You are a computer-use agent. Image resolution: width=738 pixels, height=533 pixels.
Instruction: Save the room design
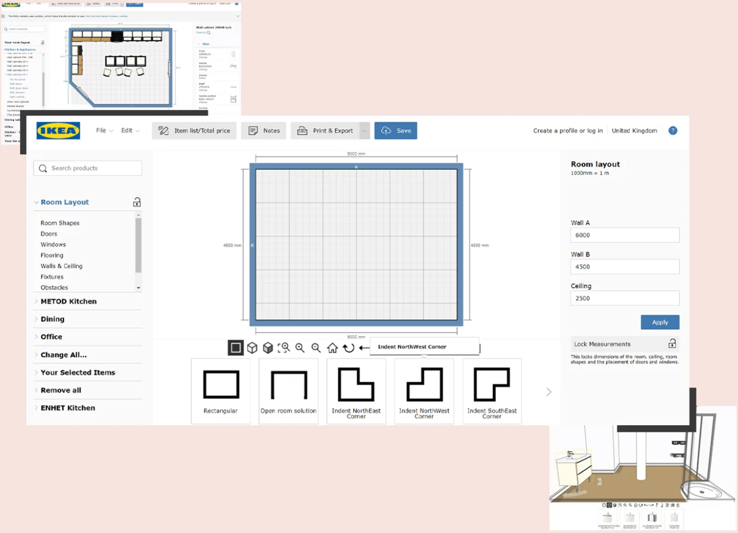coord(396,131)
